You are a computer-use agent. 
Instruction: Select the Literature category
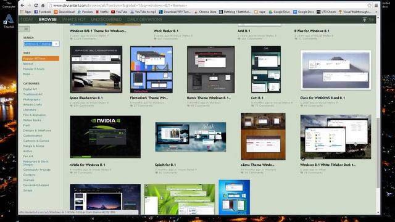[x=30, y=110]
